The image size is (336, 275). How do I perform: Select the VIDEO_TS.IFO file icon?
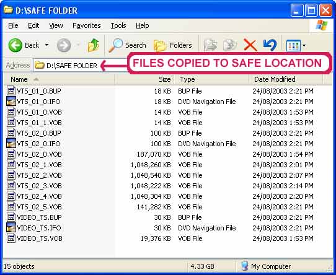click(x=11, y=227)
